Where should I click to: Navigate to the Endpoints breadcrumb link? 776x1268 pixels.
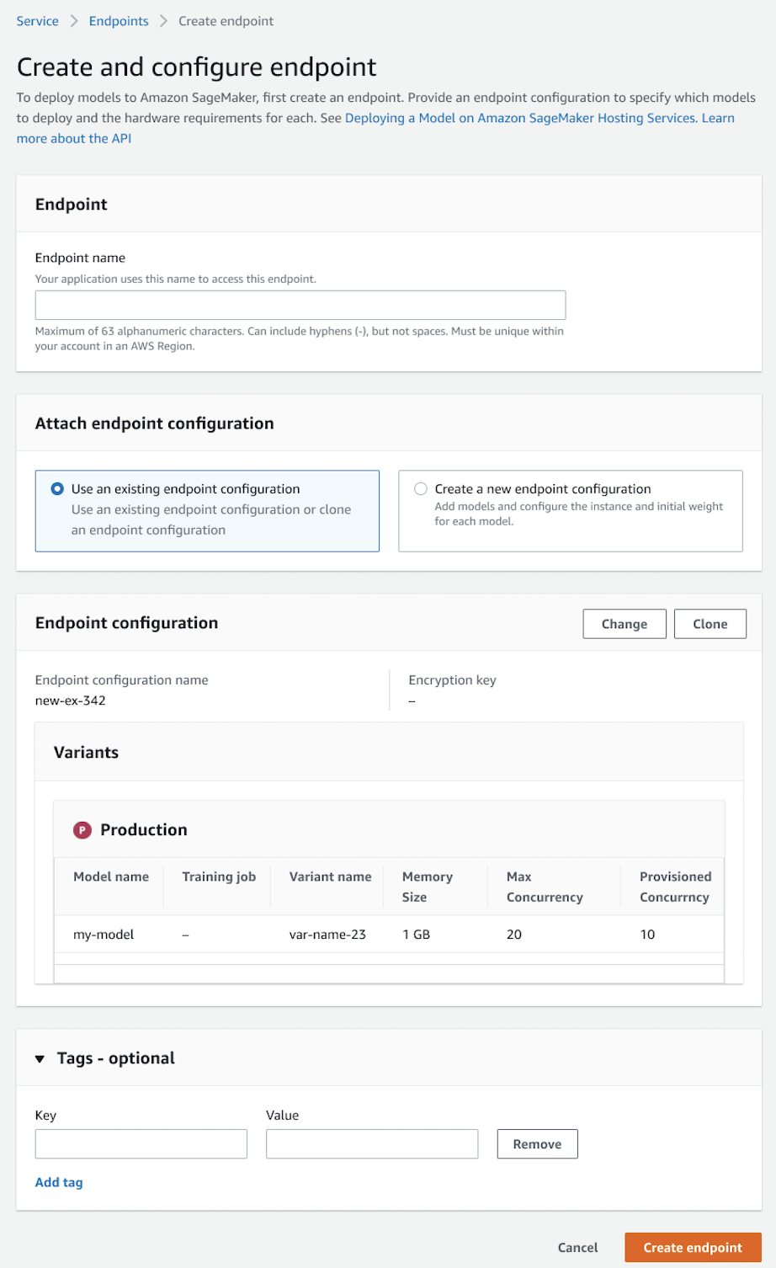pyautogui.click(x=118, y=21)
